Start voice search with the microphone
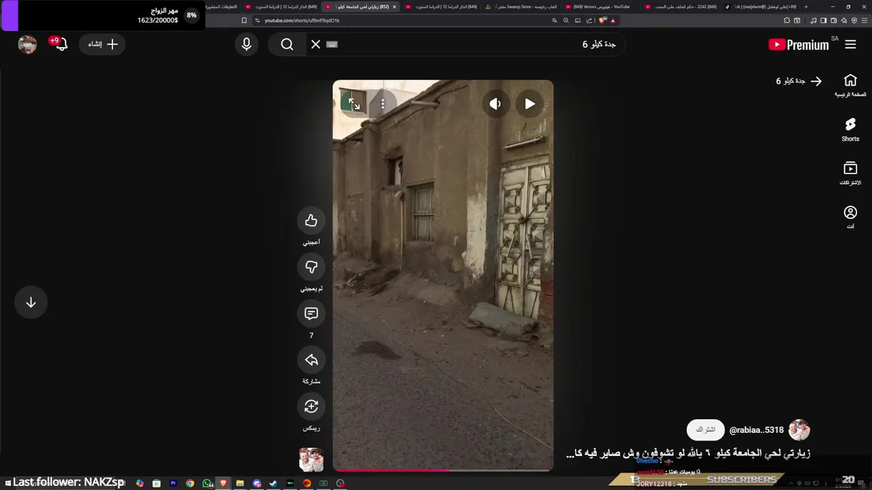The image size is (872, 490). click(x=247, y=44)
